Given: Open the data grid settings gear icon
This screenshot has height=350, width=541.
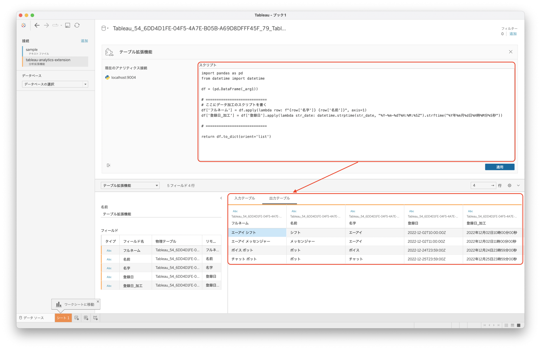Looking at the screenshot, I should click(509, 185).
